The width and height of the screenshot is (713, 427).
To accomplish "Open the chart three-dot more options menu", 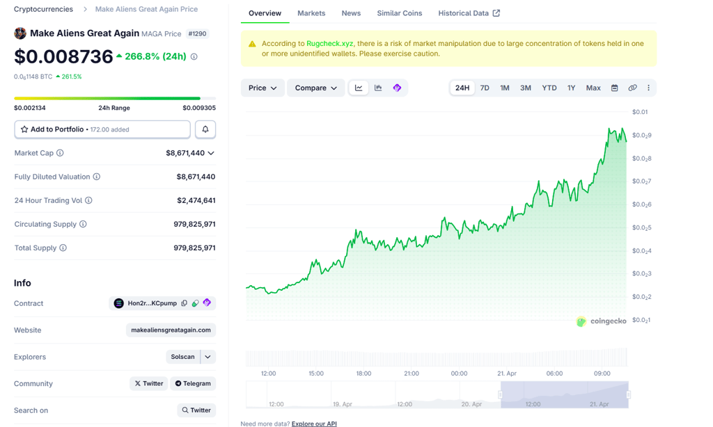I will [x=648, y=88].
